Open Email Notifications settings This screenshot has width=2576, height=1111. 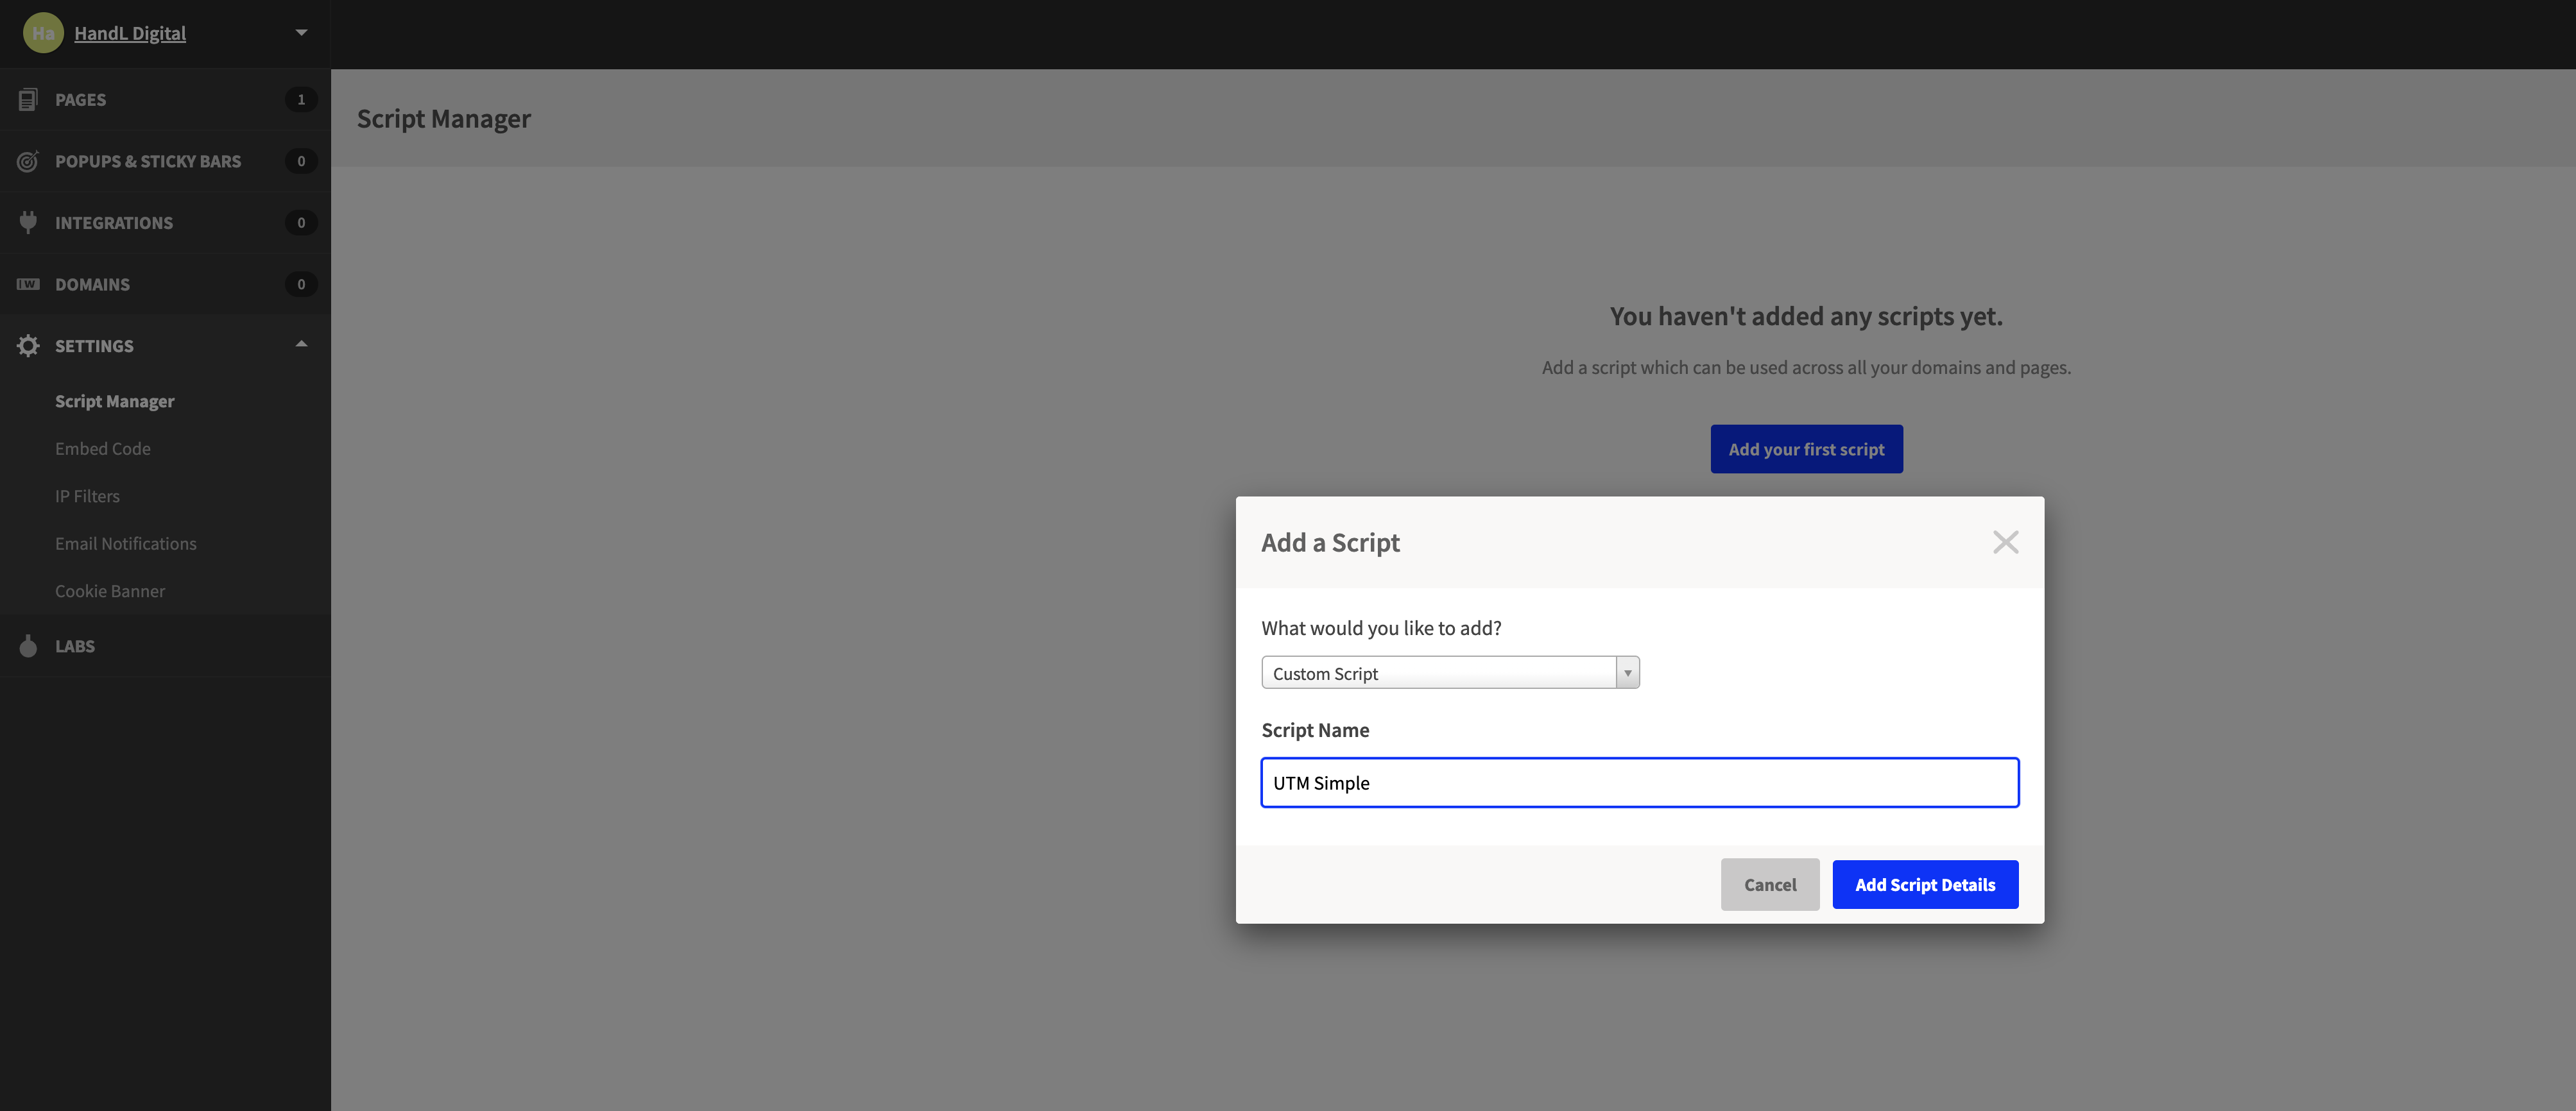pos(126,543)
